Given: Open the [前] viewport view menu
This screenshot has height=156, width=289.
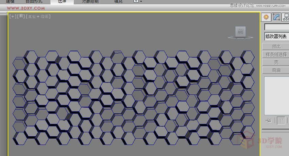Looking at the screenshot, I should pos(21,16).
